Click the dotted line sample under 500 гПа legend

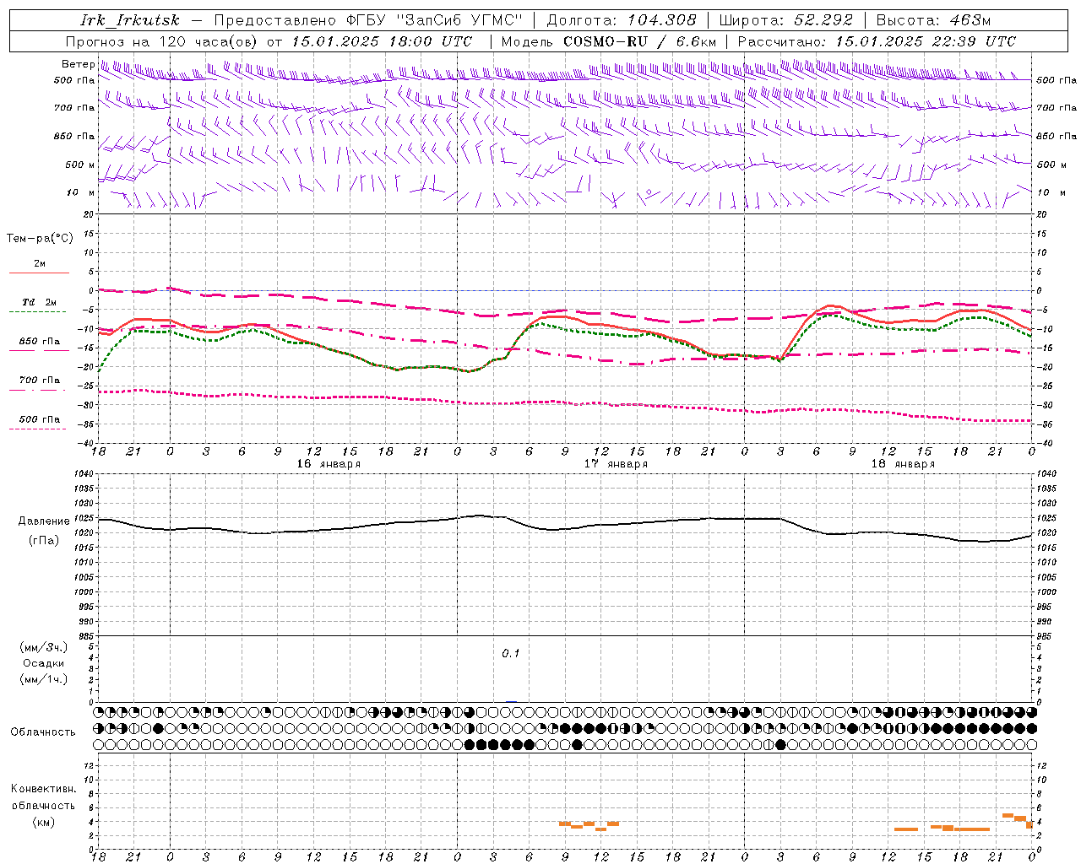tap(38, 429)
